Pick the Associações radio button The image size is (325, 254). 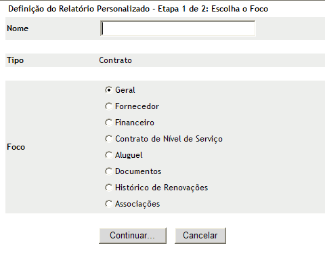[108, 204]
